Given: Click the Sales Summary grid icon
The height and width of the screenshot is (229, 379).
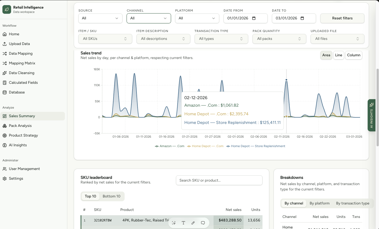Looking at the screenshot, I should (5, 116).
